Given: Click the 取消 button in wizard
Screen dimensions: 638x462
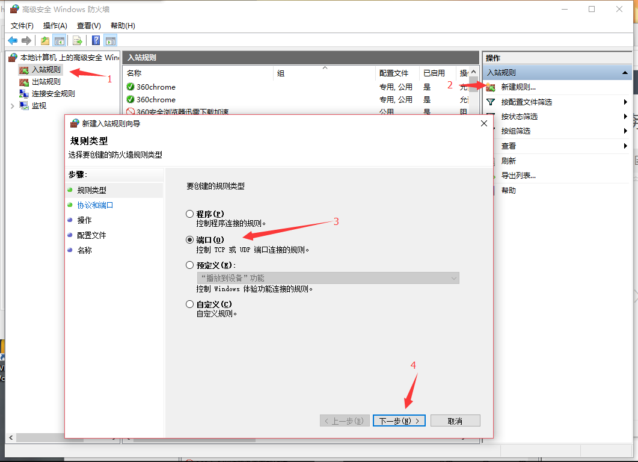Looking at the screenshot, I should click(455, 421).
